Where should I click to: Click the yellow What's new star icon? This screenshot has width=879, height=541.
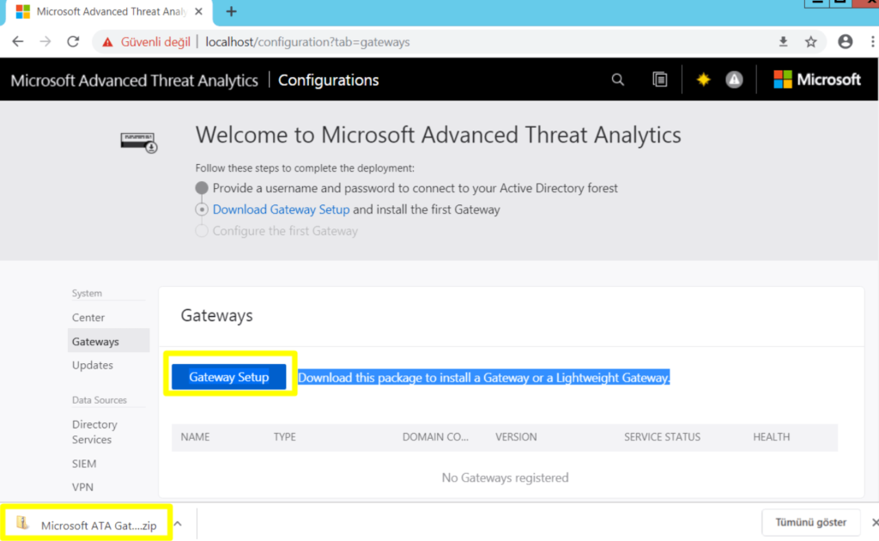pos(703,80)
